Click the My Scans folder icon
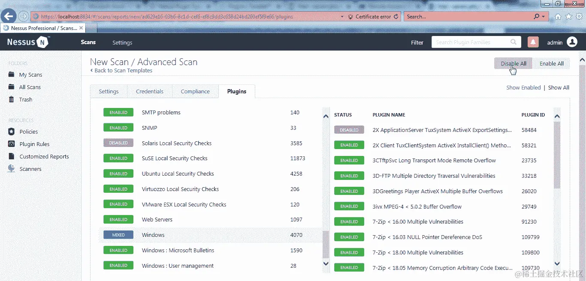 [x=12, y=75]
